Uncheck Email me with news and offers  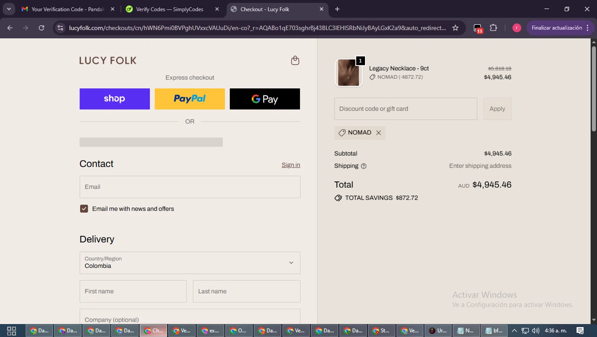[x=84, y=209]
